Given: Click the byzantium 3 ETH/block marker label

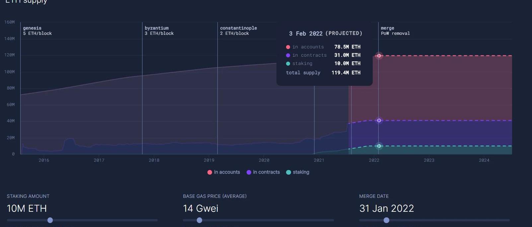Looking at the screenshot, I should pos(159,31).
